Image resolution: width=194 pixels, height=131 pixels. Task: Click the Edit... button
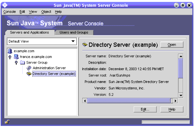[145, 109]
